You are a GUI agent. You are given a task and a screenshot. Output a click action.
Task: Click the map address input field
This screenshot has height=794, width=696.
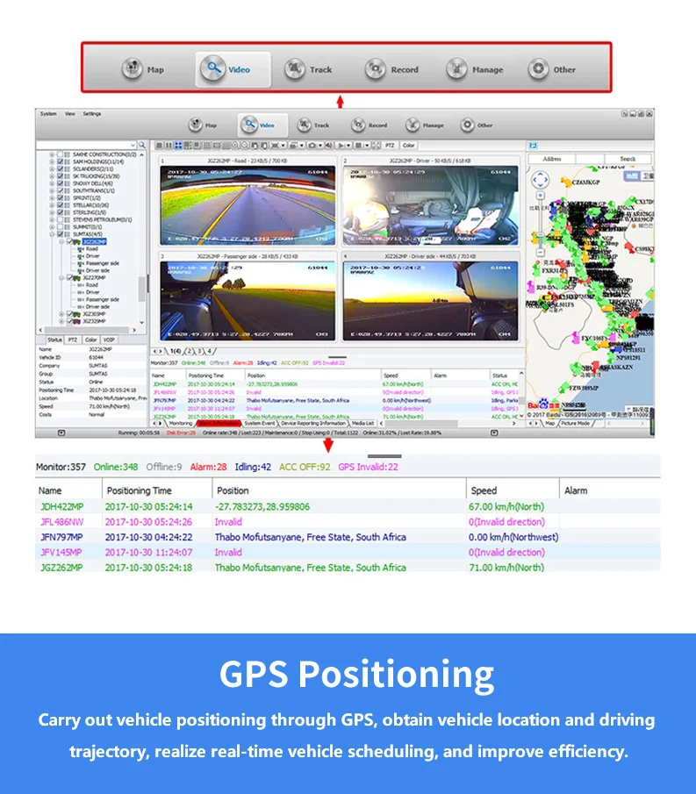pos(589,159)
